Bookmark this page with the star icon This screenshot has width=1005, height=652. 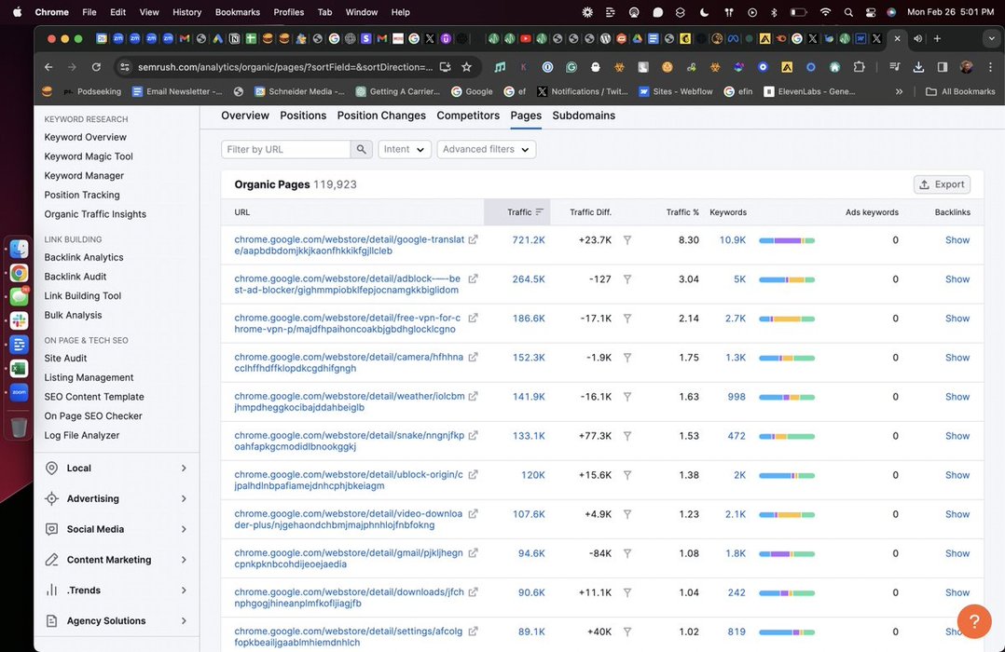(466, 67)
